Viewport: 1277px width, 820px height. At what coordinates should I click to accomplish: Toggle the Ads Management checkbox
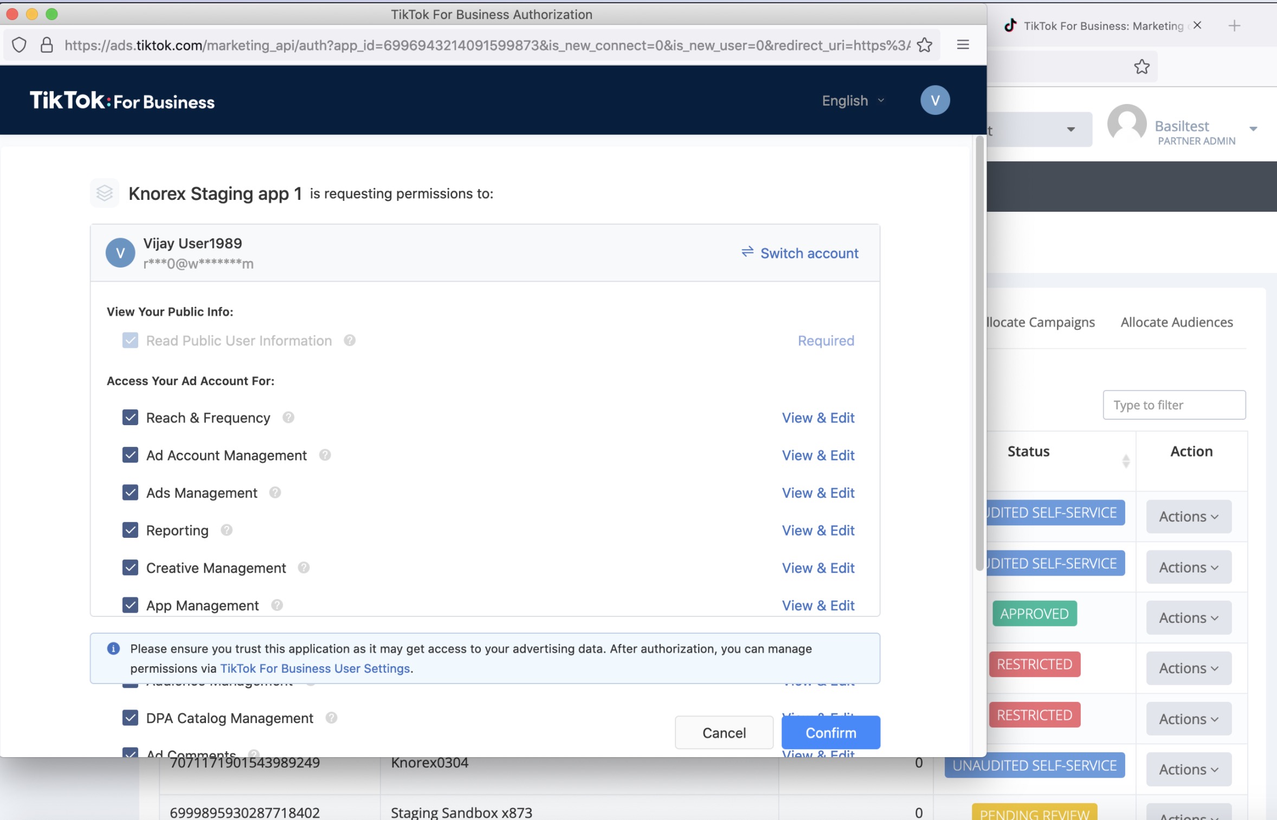click(130, 492)
